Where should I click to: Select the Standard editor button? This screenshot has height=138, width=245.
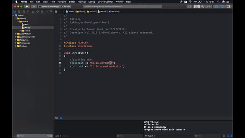click(196, 7)
